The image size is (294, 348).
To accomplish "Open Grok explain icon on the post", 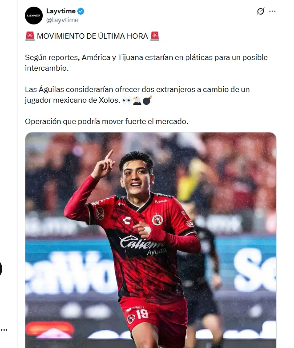I will point(261,11).
